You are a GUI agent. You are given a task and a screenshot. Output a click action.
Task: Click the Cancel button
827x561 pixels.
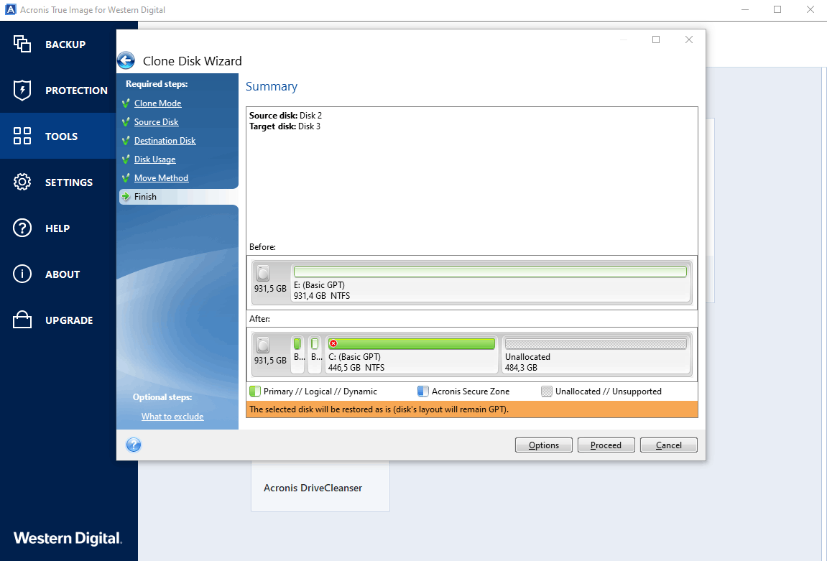(669, 445)
